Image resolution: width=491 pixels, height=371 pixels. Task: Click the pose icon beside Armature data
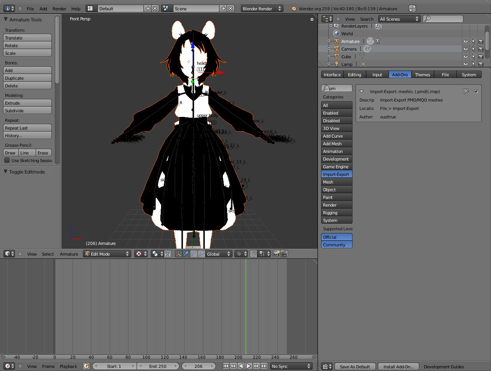click(378, 41)
